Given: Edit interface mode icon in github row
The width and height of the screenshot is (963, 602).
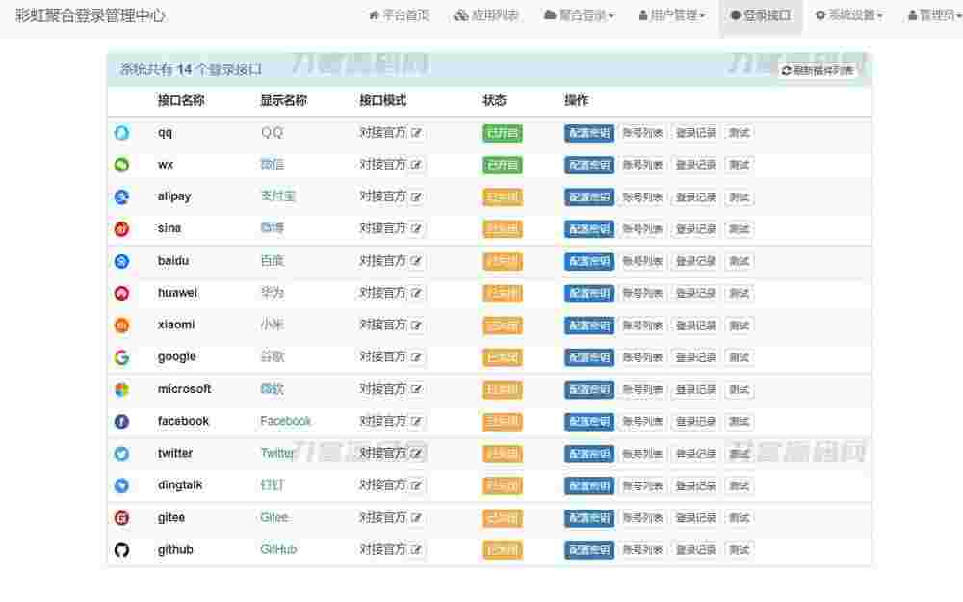Looking at the screenshot, I should [x=416, y=550].
